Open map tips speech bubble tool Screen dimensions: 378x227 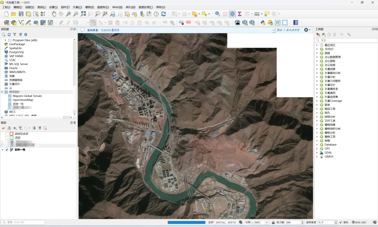click(x=267, y=14)
